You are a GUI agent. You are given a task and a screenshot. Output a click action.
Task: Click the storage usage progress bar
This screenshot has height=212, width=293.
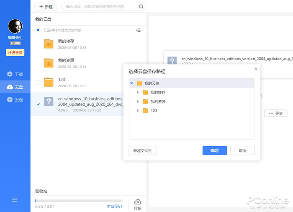click(79, 201)
